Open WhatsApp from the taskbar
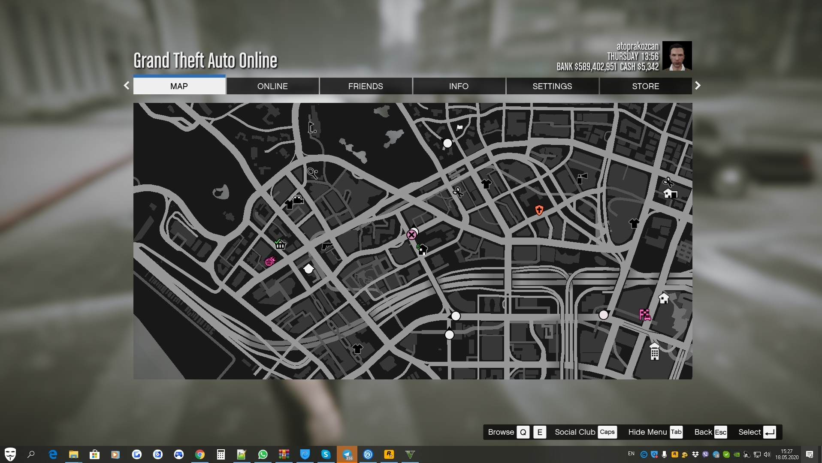Screen dimensions: 822x463 263,454
